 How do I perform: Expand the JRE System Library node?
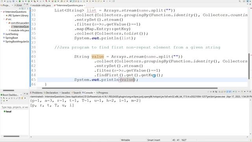pos(4,15)
